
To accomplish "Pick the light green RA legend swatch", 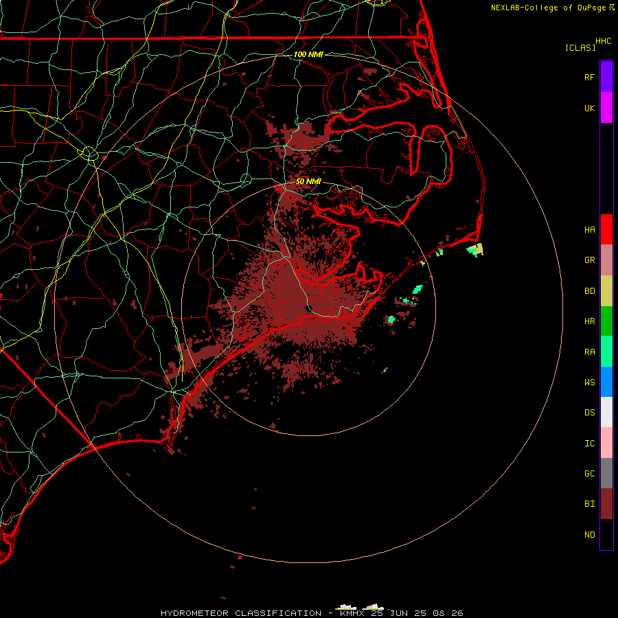I will tap(606, 352).
